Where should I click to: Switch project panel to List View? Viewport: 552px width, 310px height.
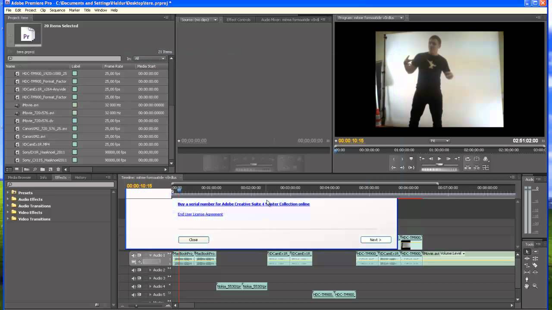[9, 169]
